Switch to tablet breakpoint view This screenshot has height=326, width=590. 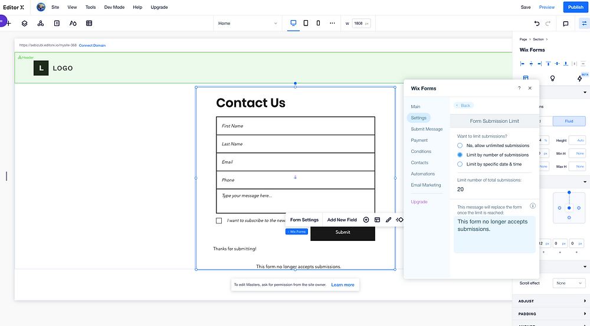point(306,23)
